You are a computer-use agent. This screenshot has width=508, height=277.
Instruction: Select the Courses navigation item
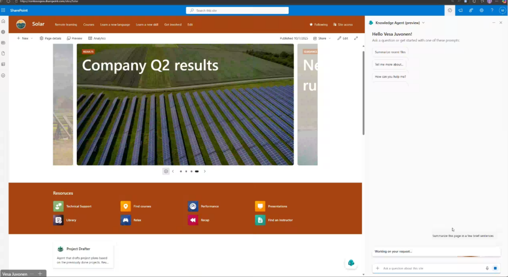tap(89, 24)
